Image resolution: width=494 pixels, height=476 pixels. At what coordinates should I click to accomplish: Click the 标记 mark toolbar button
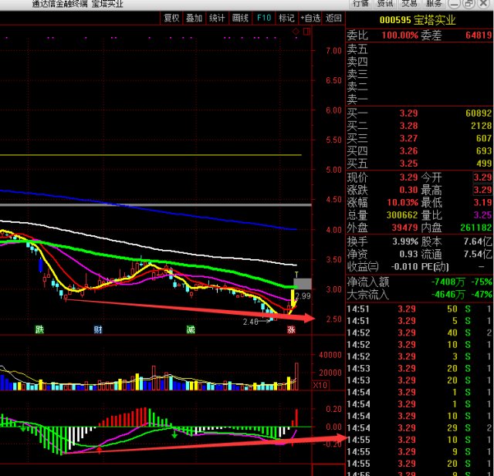coord(286,18)
